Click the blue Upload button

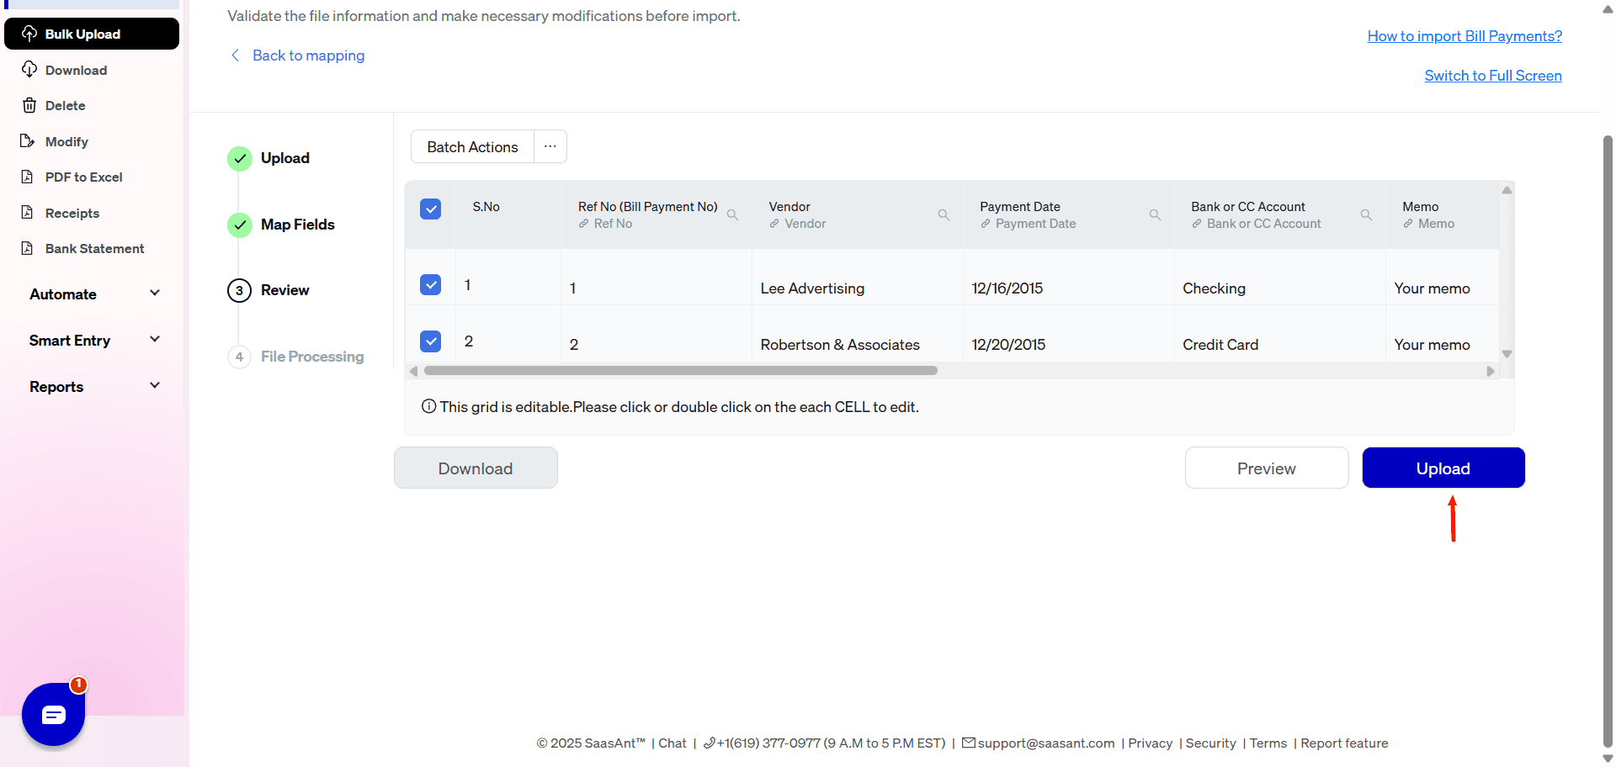coord(1443,468)
